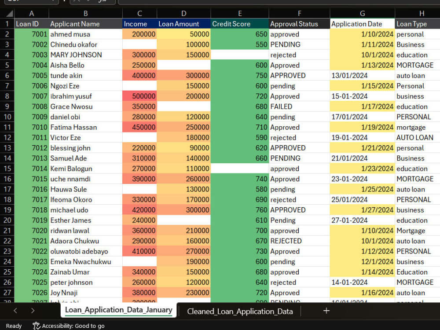Click the Loan Amount header cell

click(183, 24)
